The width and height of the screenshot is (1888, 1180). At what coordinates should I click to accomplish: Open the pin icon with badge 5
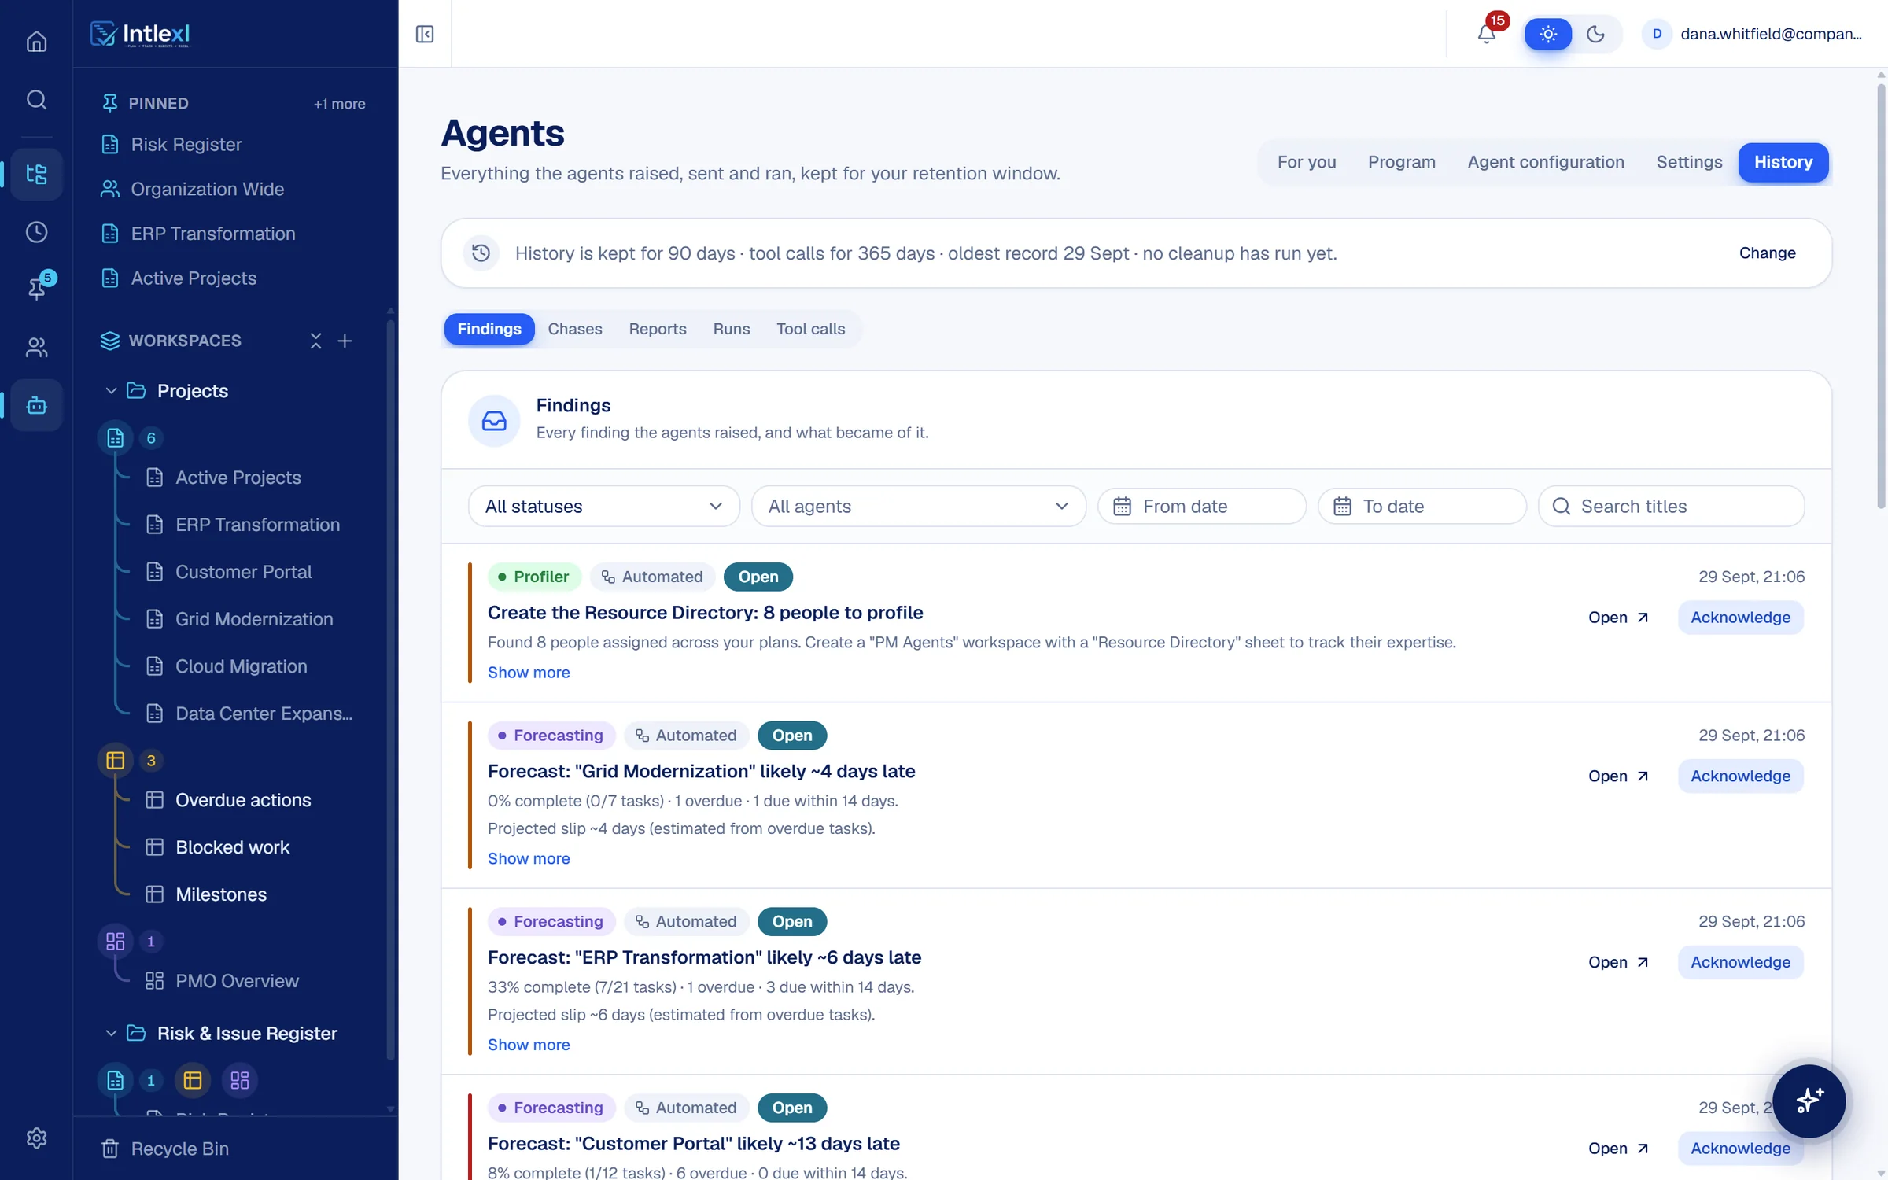(36, 288)
